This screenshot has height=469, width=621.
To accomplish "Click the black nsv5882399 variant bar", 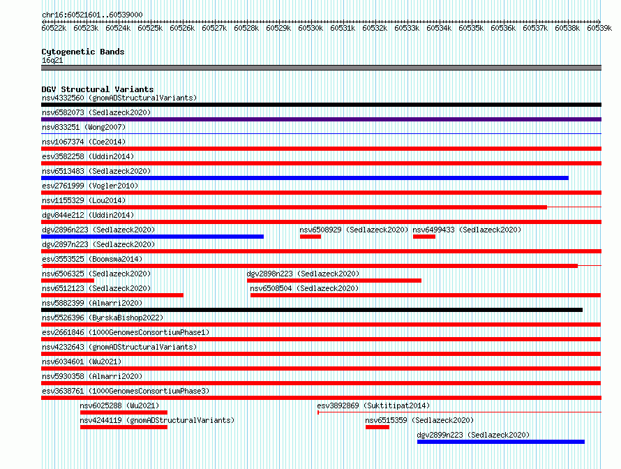I will click(312, 310).
